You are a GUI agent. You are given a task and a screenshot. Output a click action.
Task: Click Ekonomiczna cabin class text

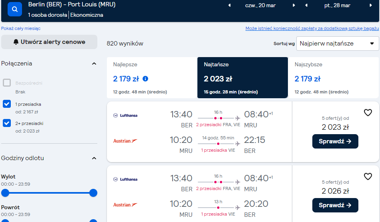tap(87, 15)
